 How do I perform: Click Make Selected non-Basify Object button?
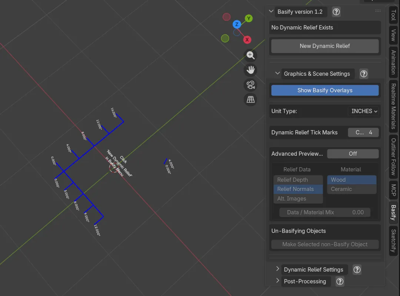pos(325,245)
